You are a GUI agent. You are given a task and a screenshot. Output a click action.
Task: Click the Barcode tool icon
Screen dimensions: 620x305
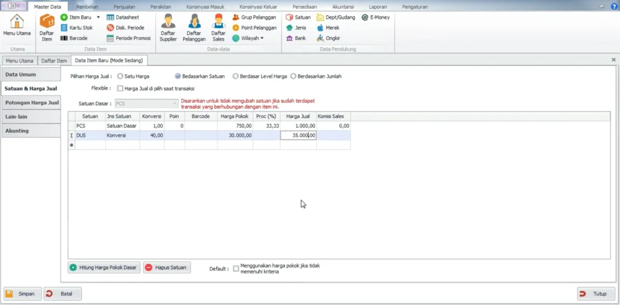[x=64, y=38]
